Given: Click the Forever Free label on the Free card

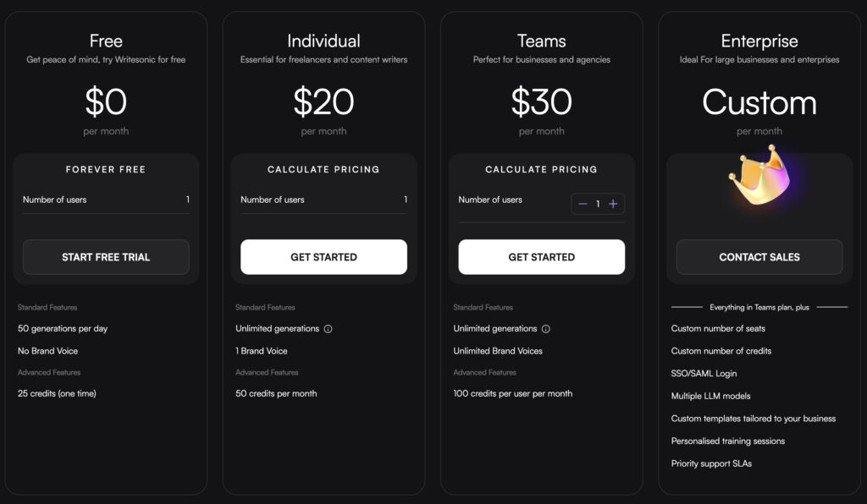Looking at the screenshot, I should (x=105, y=169).
